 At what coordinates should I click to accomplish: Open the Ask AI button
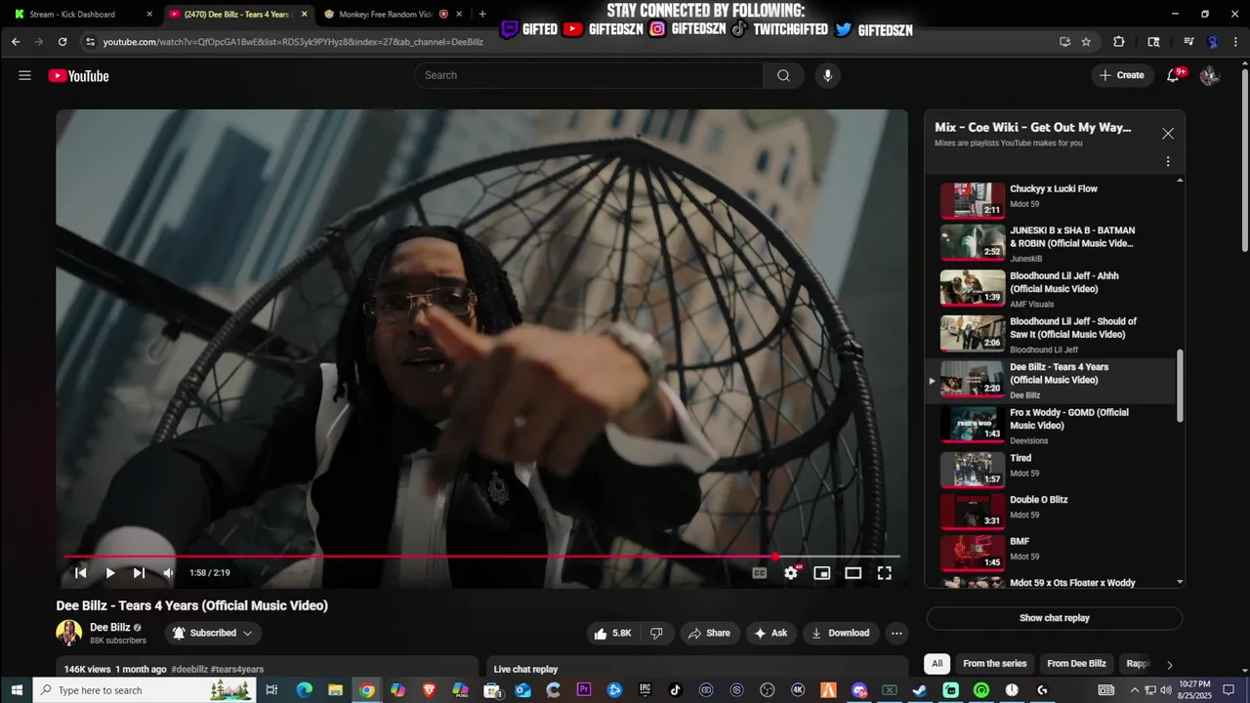click(771, 633)
